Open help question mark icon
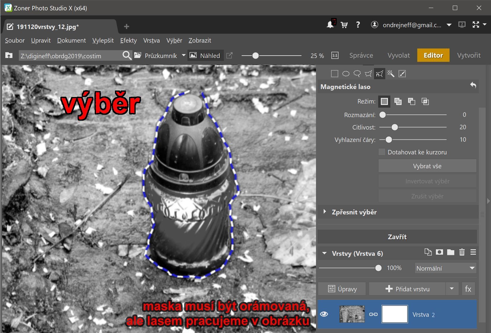The width and height of the screenshot is (491, 333). [358, 25]
